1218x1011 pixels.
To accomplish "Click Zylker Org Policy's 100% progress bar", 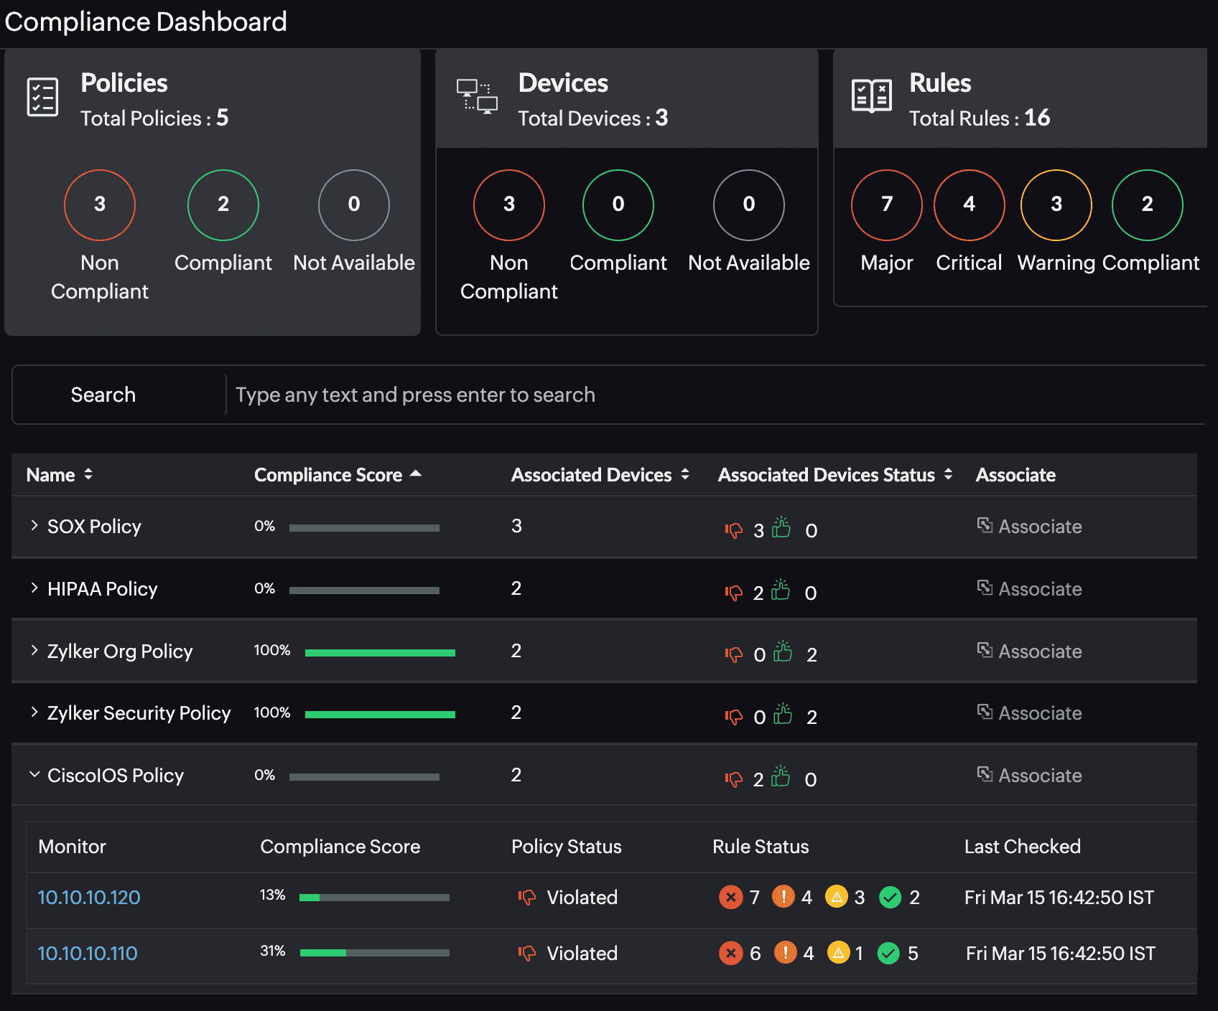I will pyautogui.click(x=380, y=652).
